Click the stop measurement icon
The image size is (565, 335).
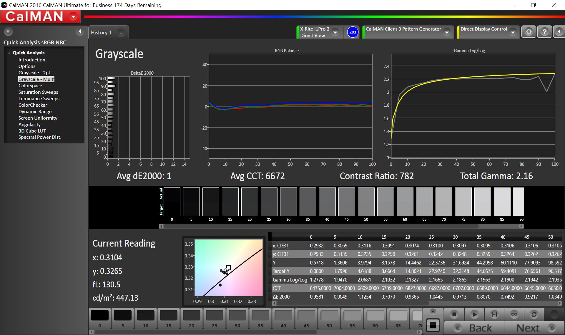coord(454,314)
